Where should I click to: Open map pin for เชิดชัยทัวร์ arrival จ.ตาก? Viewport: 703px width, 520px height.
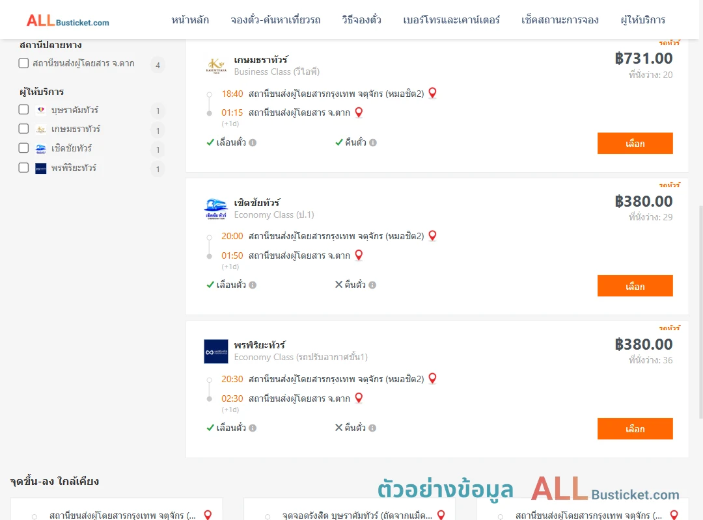click(x=359, y=255)
